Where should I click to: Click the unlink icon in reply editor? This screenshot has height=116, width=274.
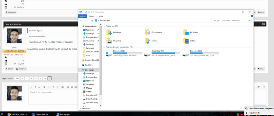57,87
